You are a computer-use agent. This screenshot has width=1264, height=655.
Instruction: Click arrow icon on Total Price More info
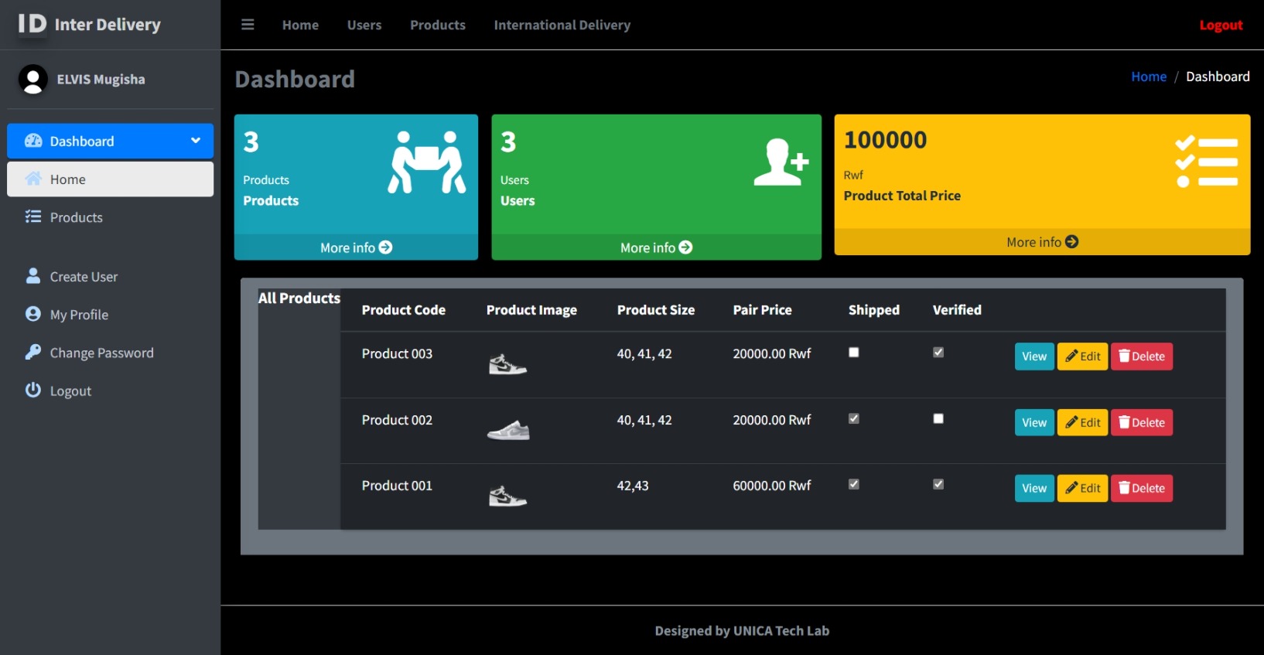[1071, 241]
